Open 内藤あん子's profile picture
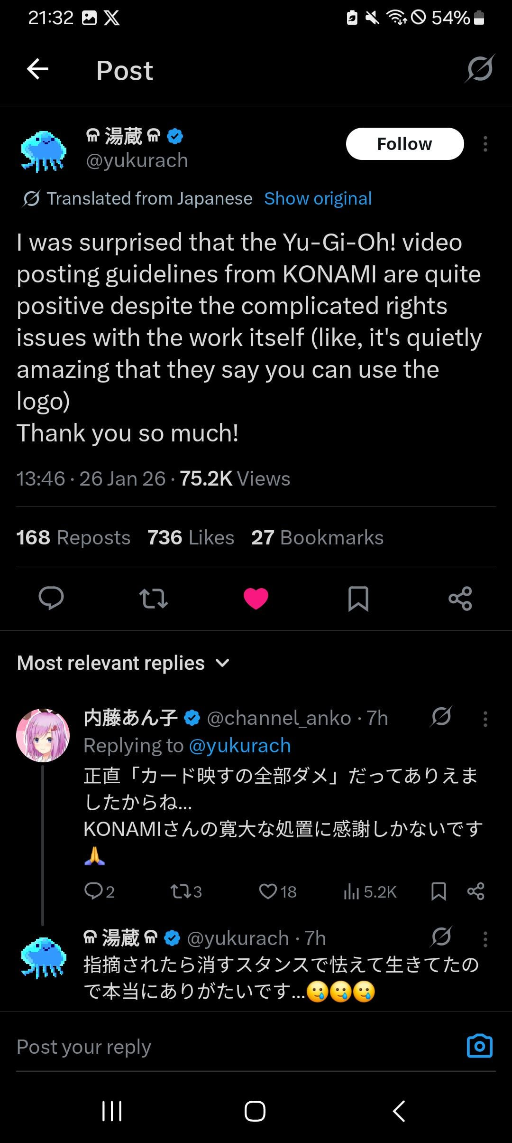Image resolution: width=512 pixels, height=1143 pixels. pyautogui.click(x=43, y=735)
